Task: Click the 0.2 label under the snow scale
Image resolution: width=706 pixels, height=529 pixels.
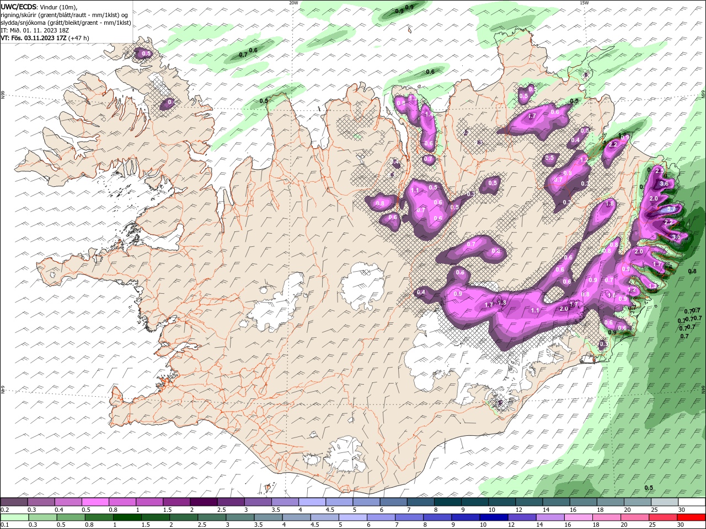Action: click(4, 510)
